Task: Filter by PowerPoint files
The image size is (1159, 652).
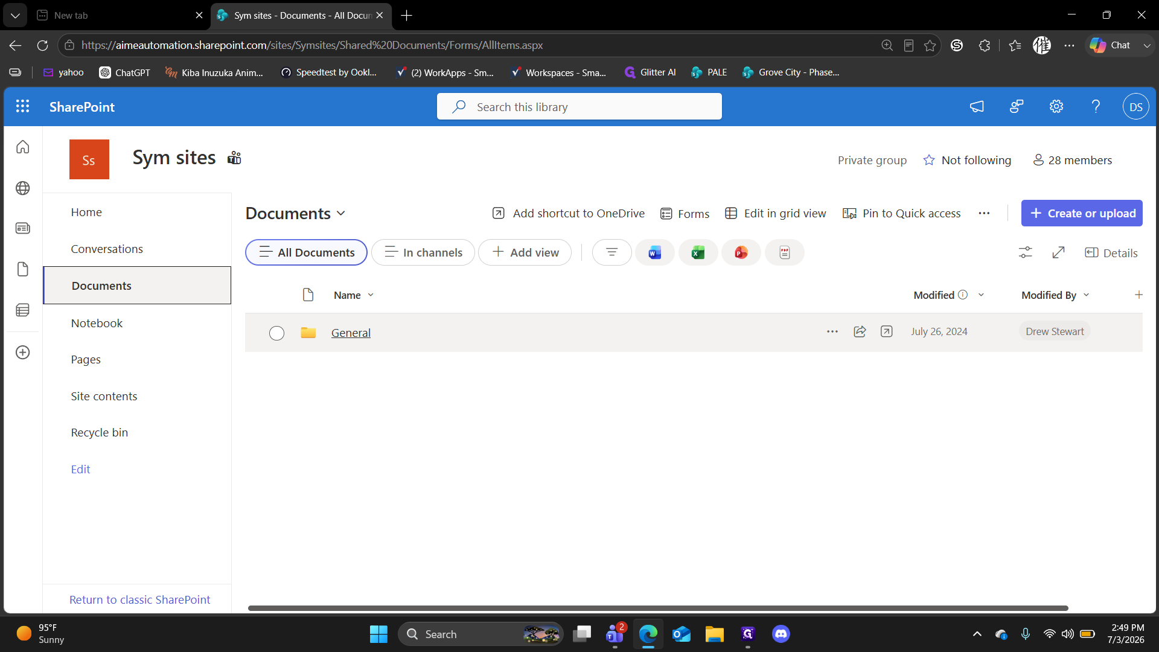Action: [x=741, y=252]
